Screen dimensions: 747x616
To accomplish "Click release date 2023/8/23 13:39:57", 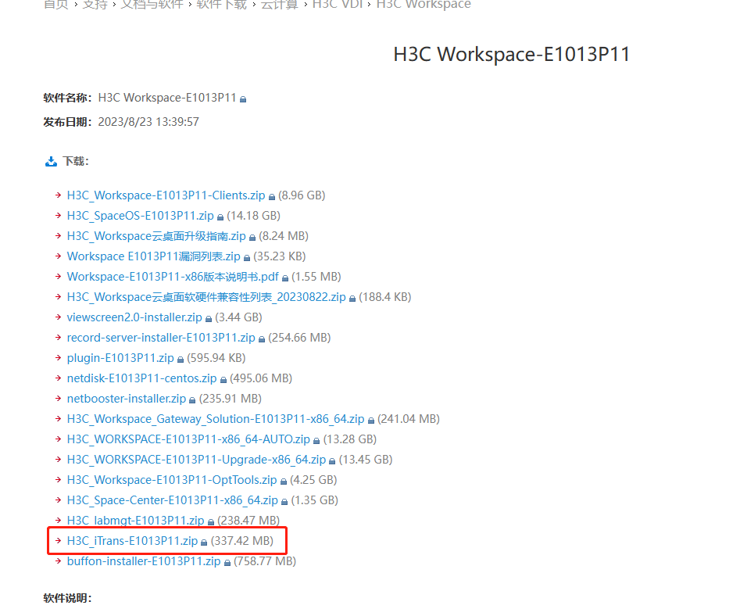I will tap(148, 122).
